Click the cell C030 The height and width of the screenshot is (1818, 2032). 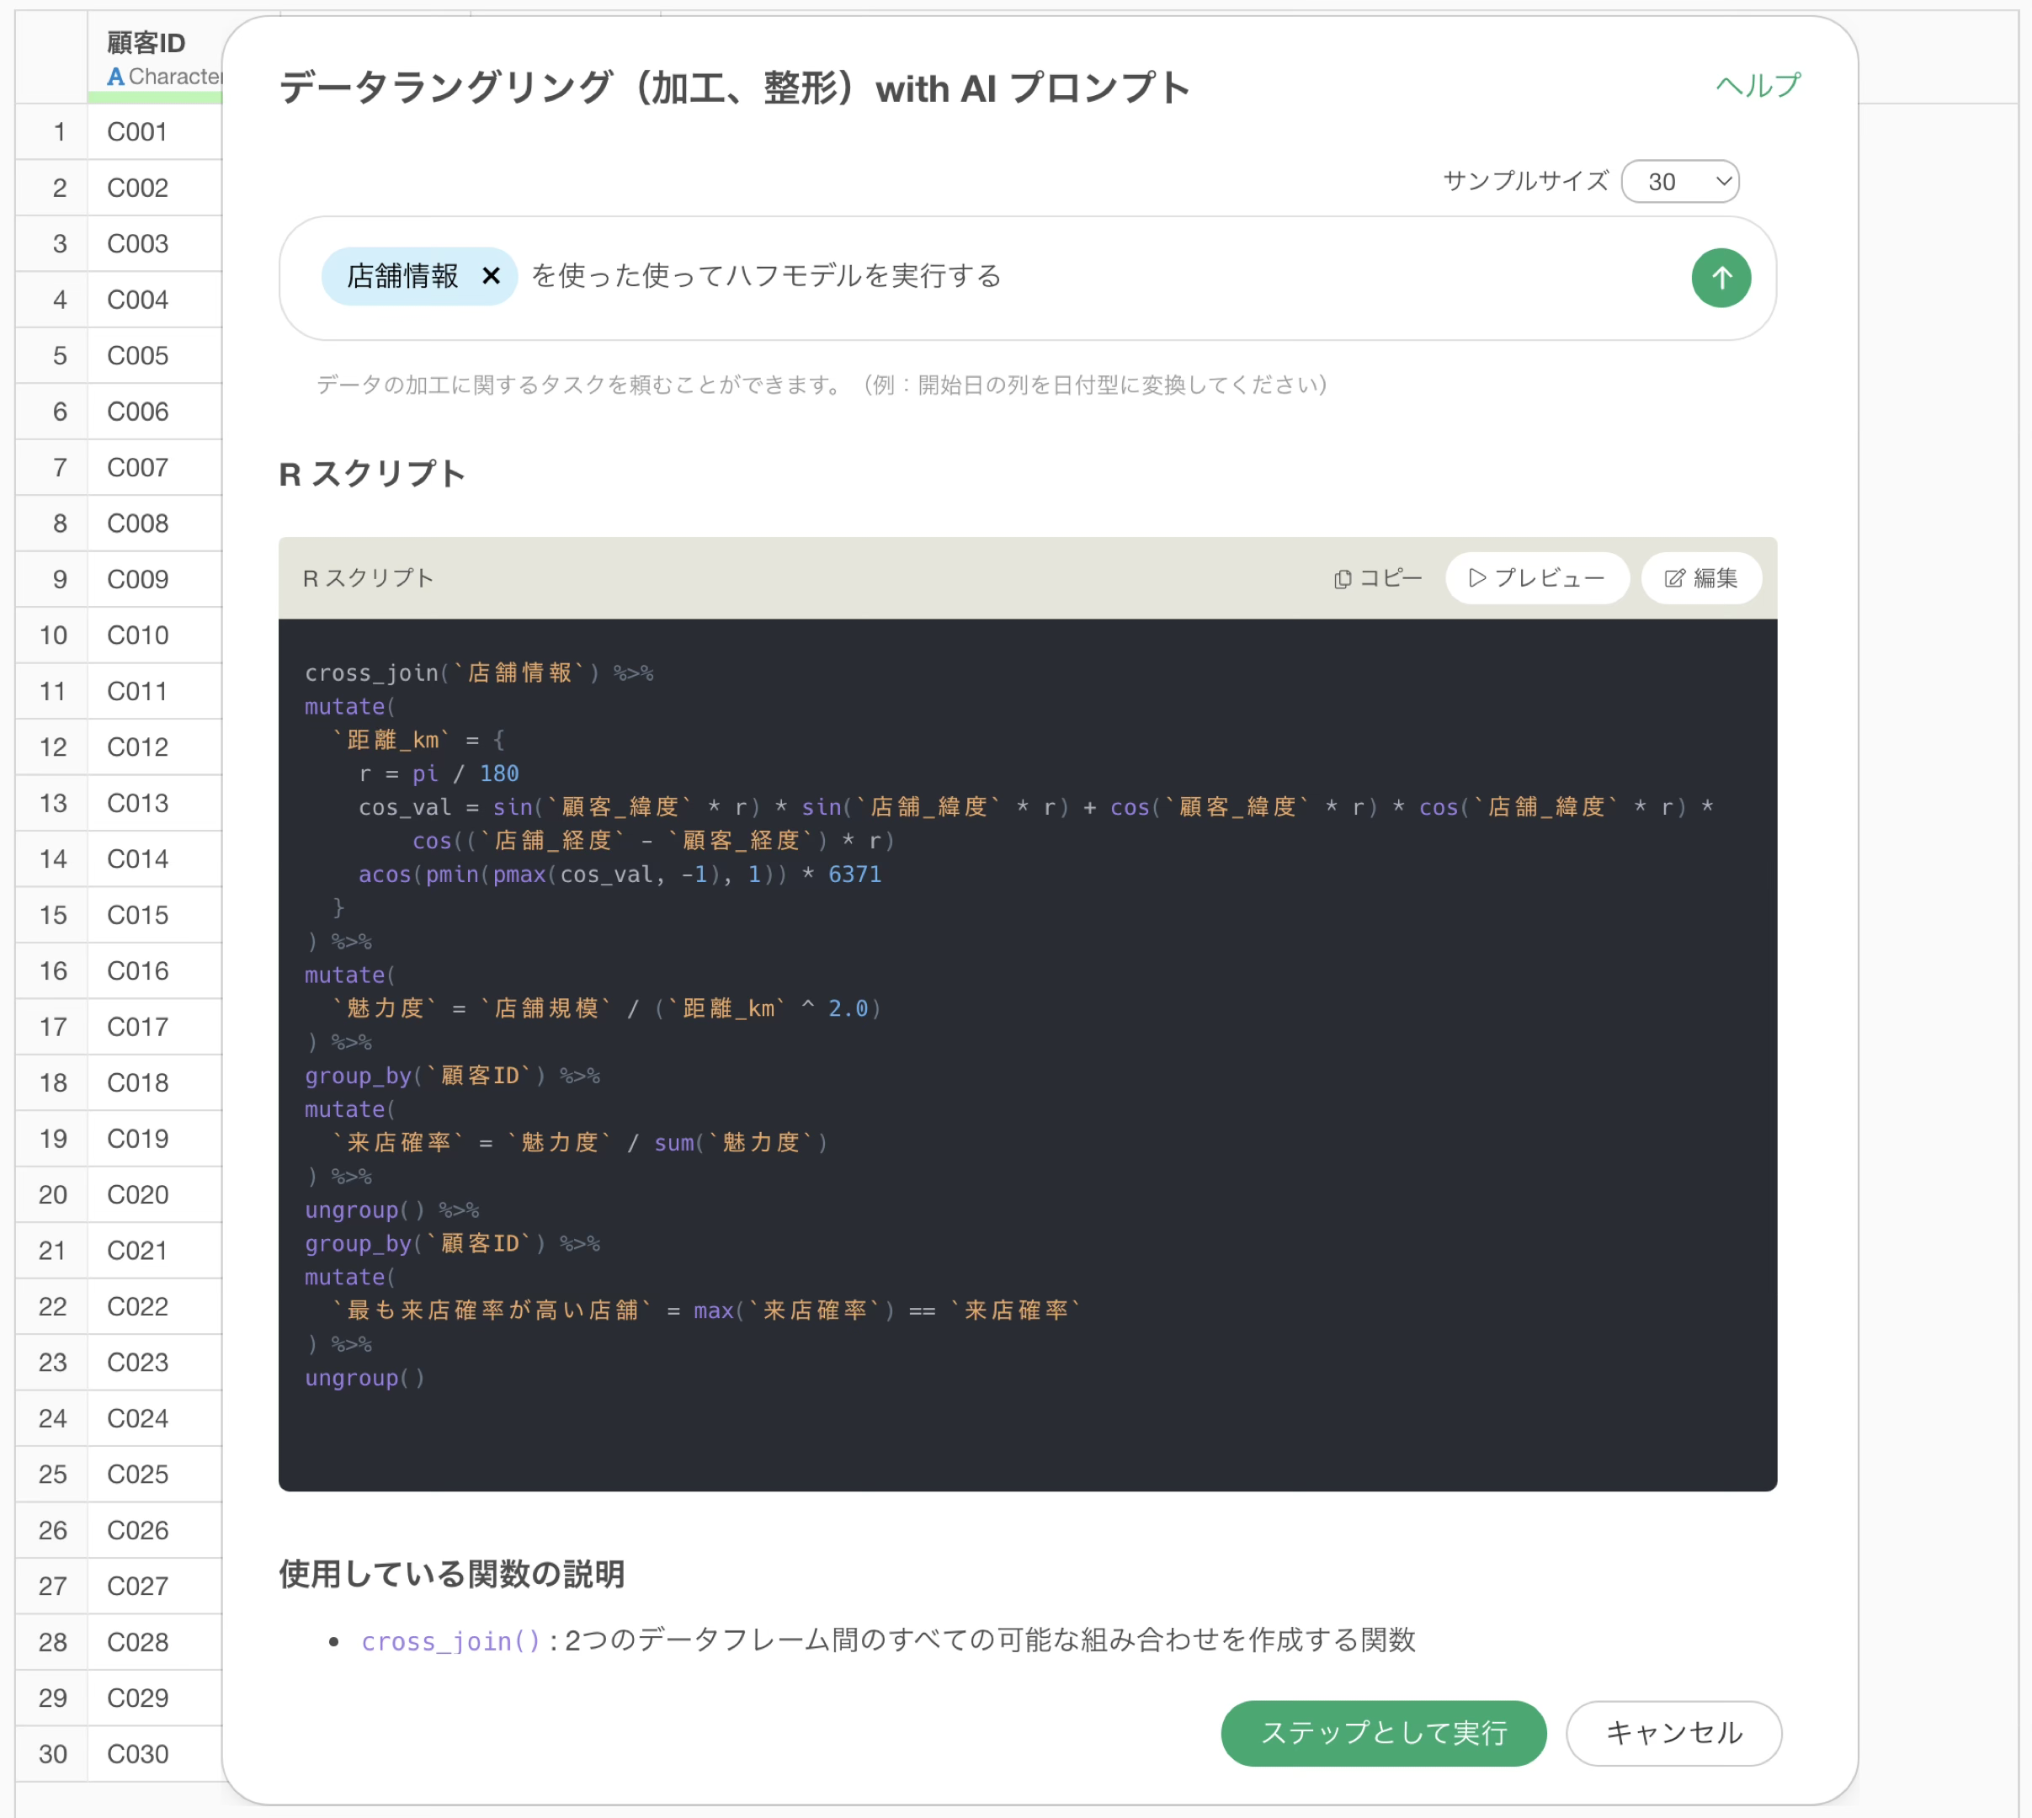click(138, 1754)
